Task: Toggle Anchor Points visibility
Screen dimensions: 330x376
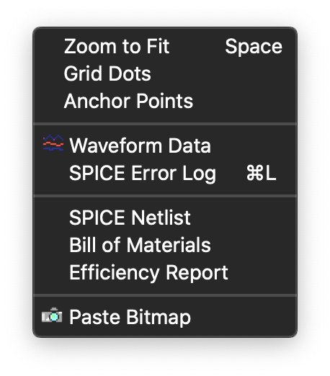Action: coord(165,101)
